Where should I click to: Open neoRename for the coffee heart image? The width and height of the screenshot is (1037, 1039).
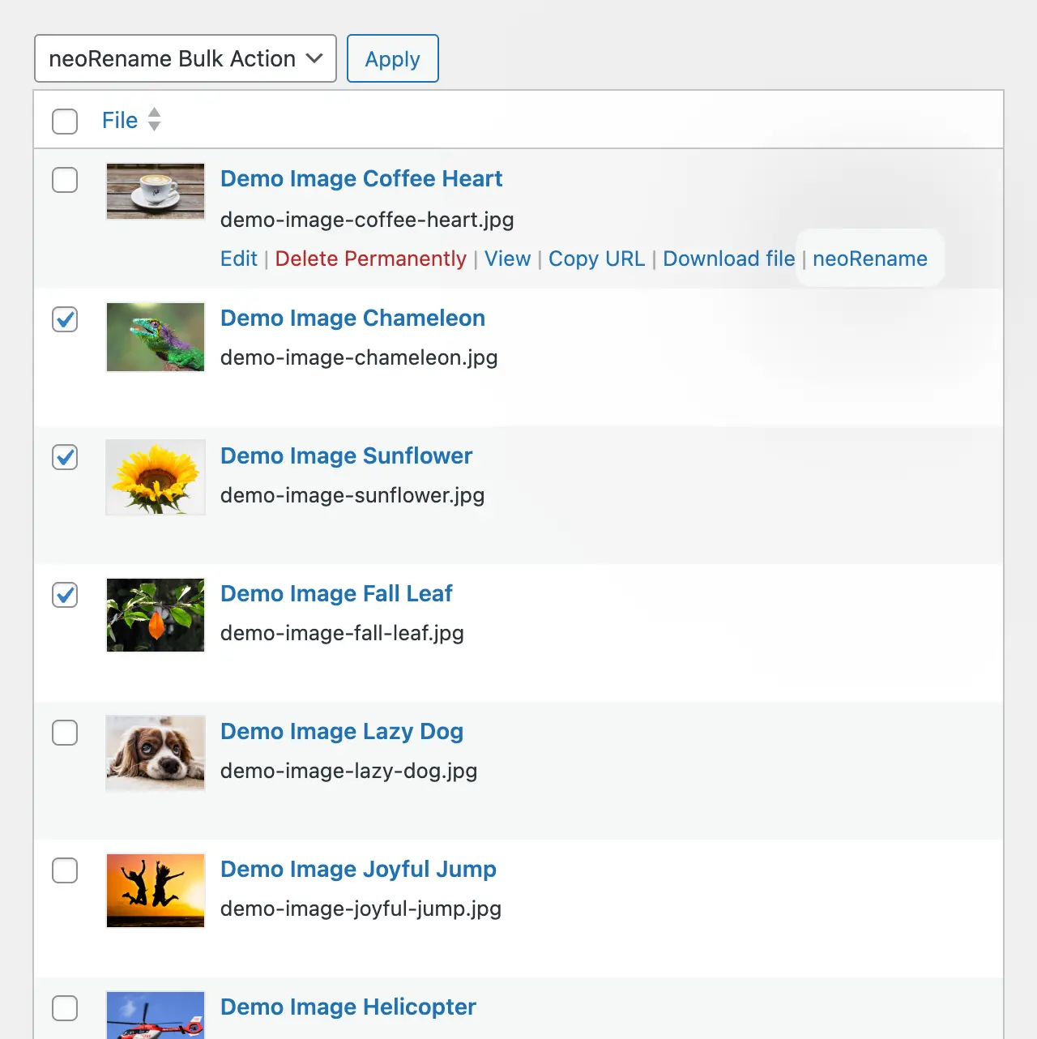click(x=869, y=259)
